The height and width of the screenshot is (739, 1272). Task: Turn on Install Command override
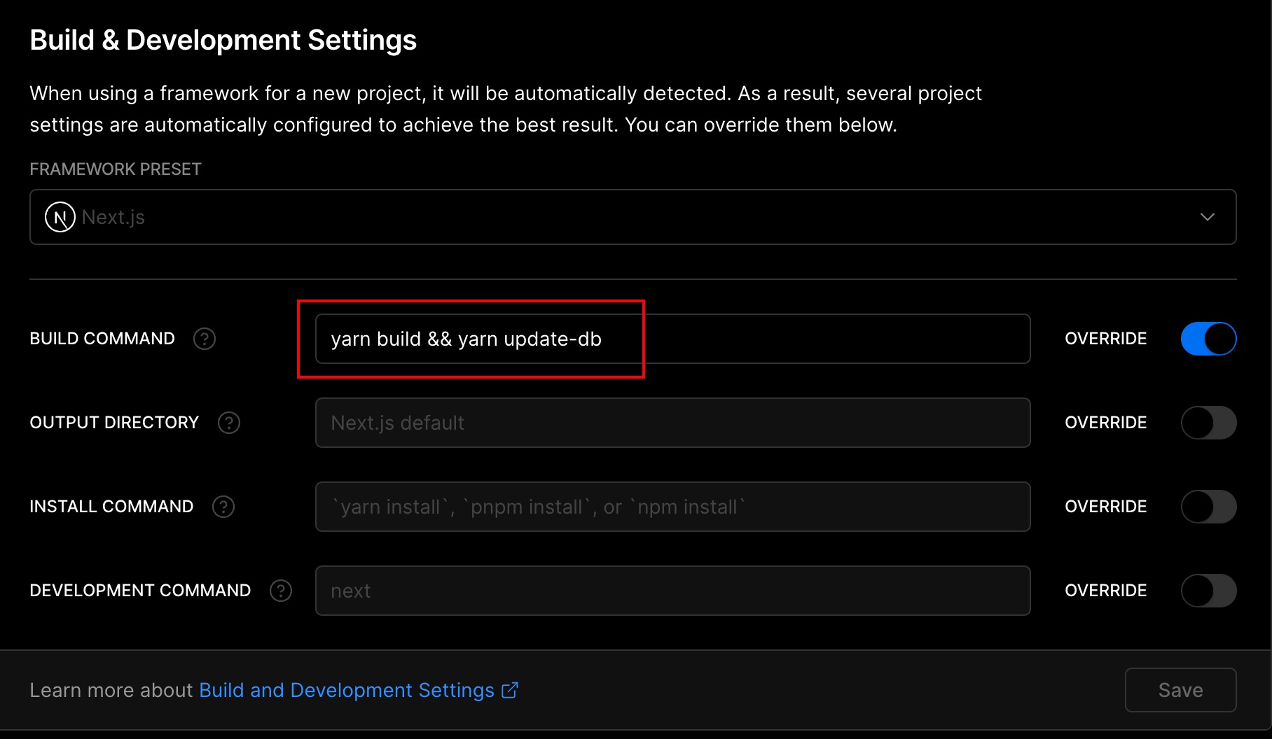point(1208,507)
